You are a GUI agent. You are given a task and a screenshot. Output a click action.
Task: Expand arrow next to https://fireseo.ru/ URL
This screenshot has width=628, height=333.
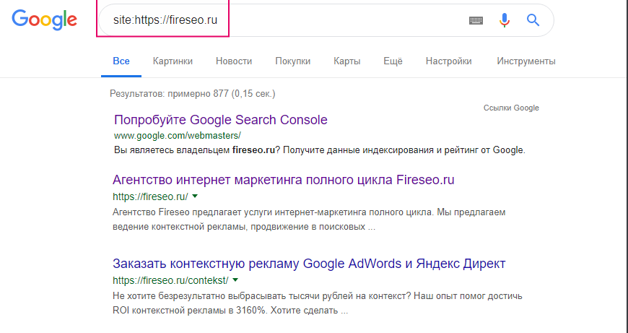[195, 196]
